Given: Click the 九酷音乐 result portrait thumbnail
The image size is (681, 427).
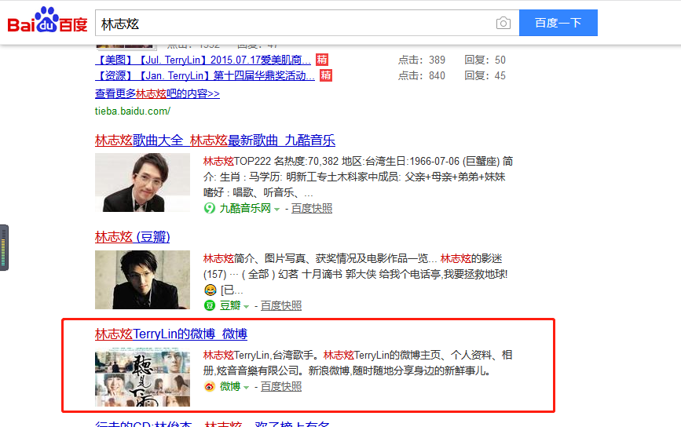Looking at the screenshot, I should tap(142, 182).
